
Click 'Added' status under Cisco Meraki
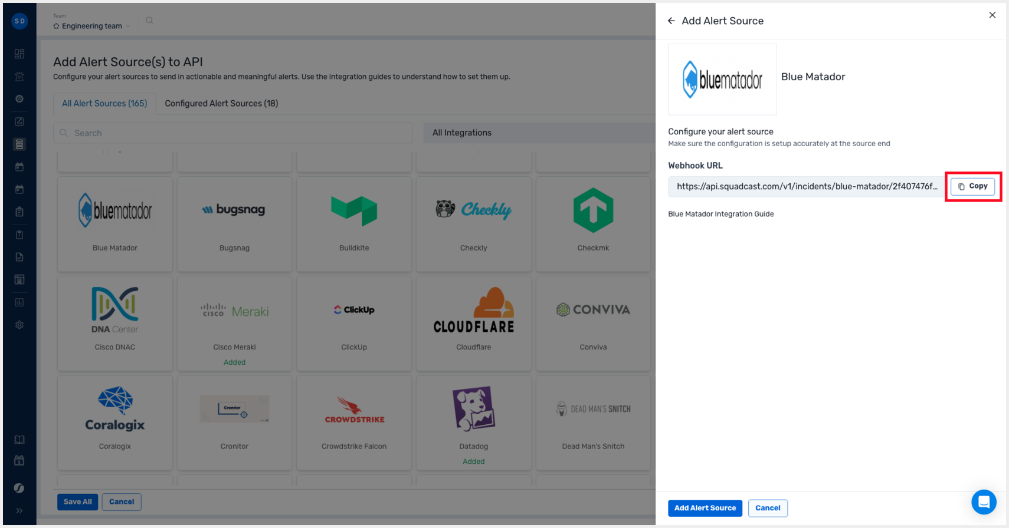tap(234, 362)
